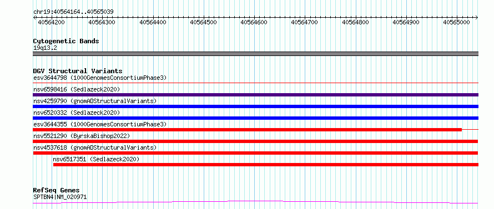The image size is (494, 209).
Task: Open the nsv4537618 (gnomADStructuralVariants) label
Action: coord(95,147)
